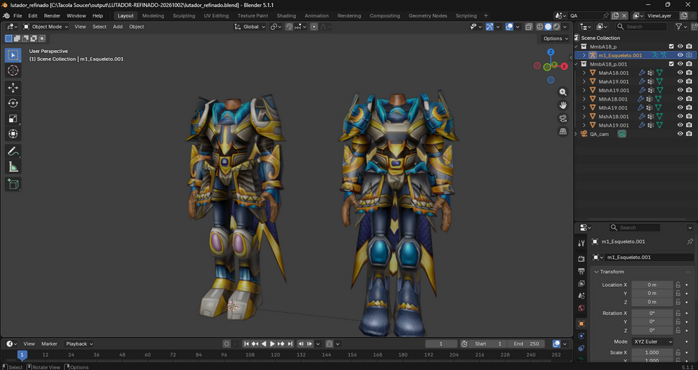The height and width of the screenshot is (370, 698).
Task: Jump to the first frame
Action: click(x=246, y=343)
